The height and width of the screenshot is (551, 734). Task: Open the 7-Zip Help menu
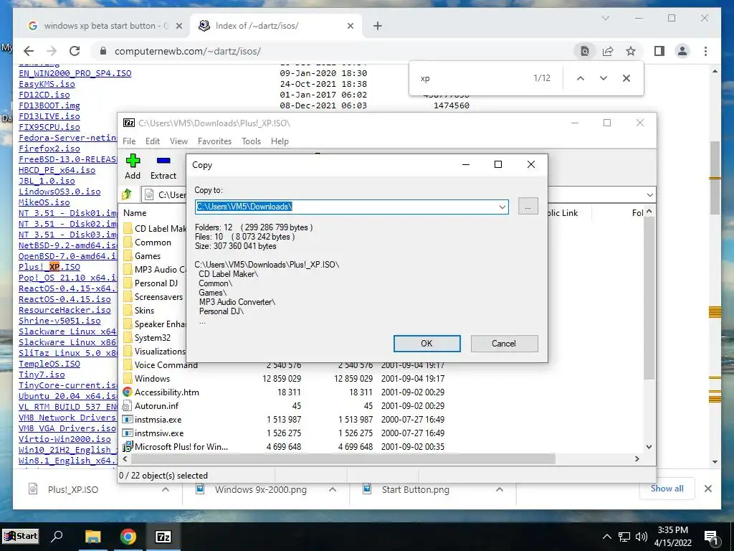280,141
